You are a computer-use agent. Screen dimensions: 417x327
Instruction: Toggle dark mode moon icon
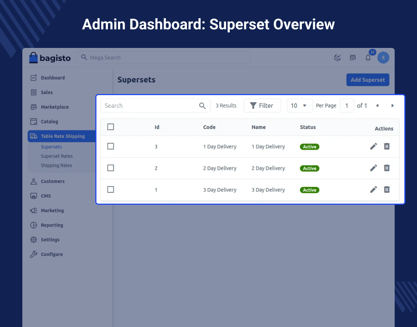(337, 58)
